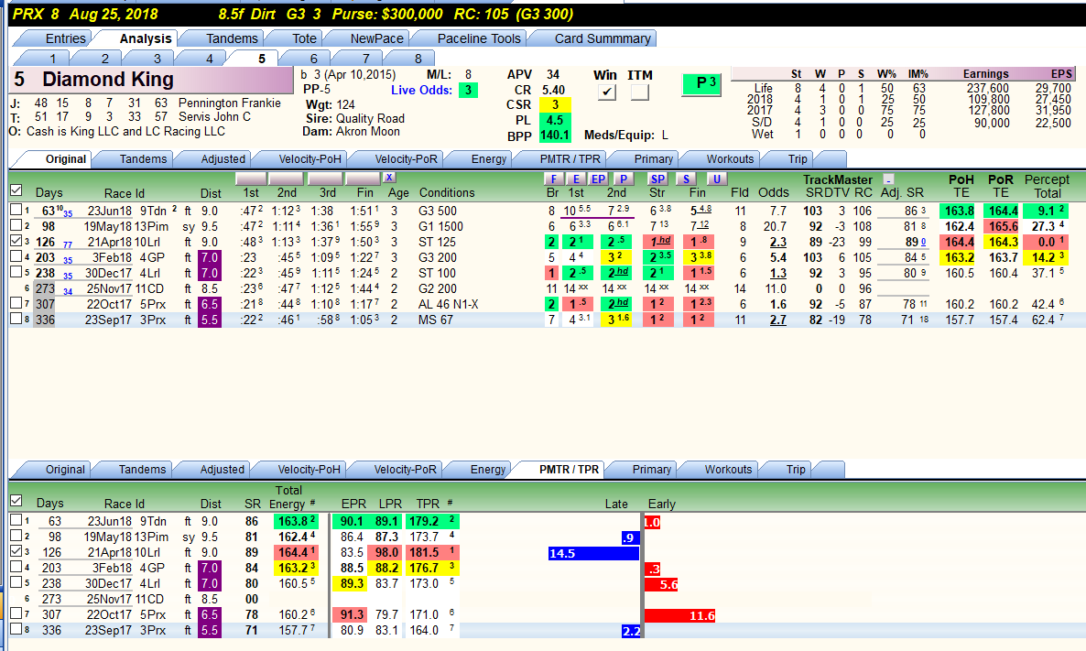The image size is (1086, 651).
Task: Check the 3Feb18 4GP row in PMTR/TPR table
Action: click(16, 567)
